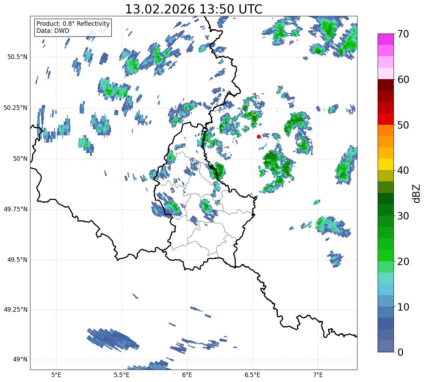Click the red station marker dot

[x=259, y=136]
